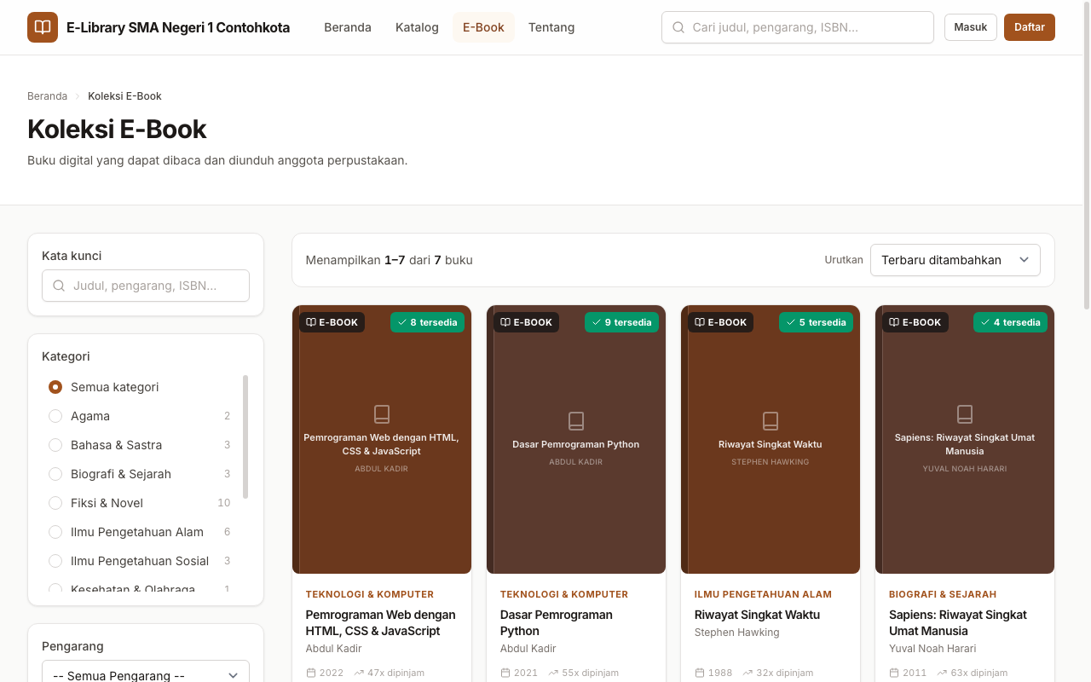
Task: Choose the Fiksi & Novel radio option
Action: coord(55,503)
